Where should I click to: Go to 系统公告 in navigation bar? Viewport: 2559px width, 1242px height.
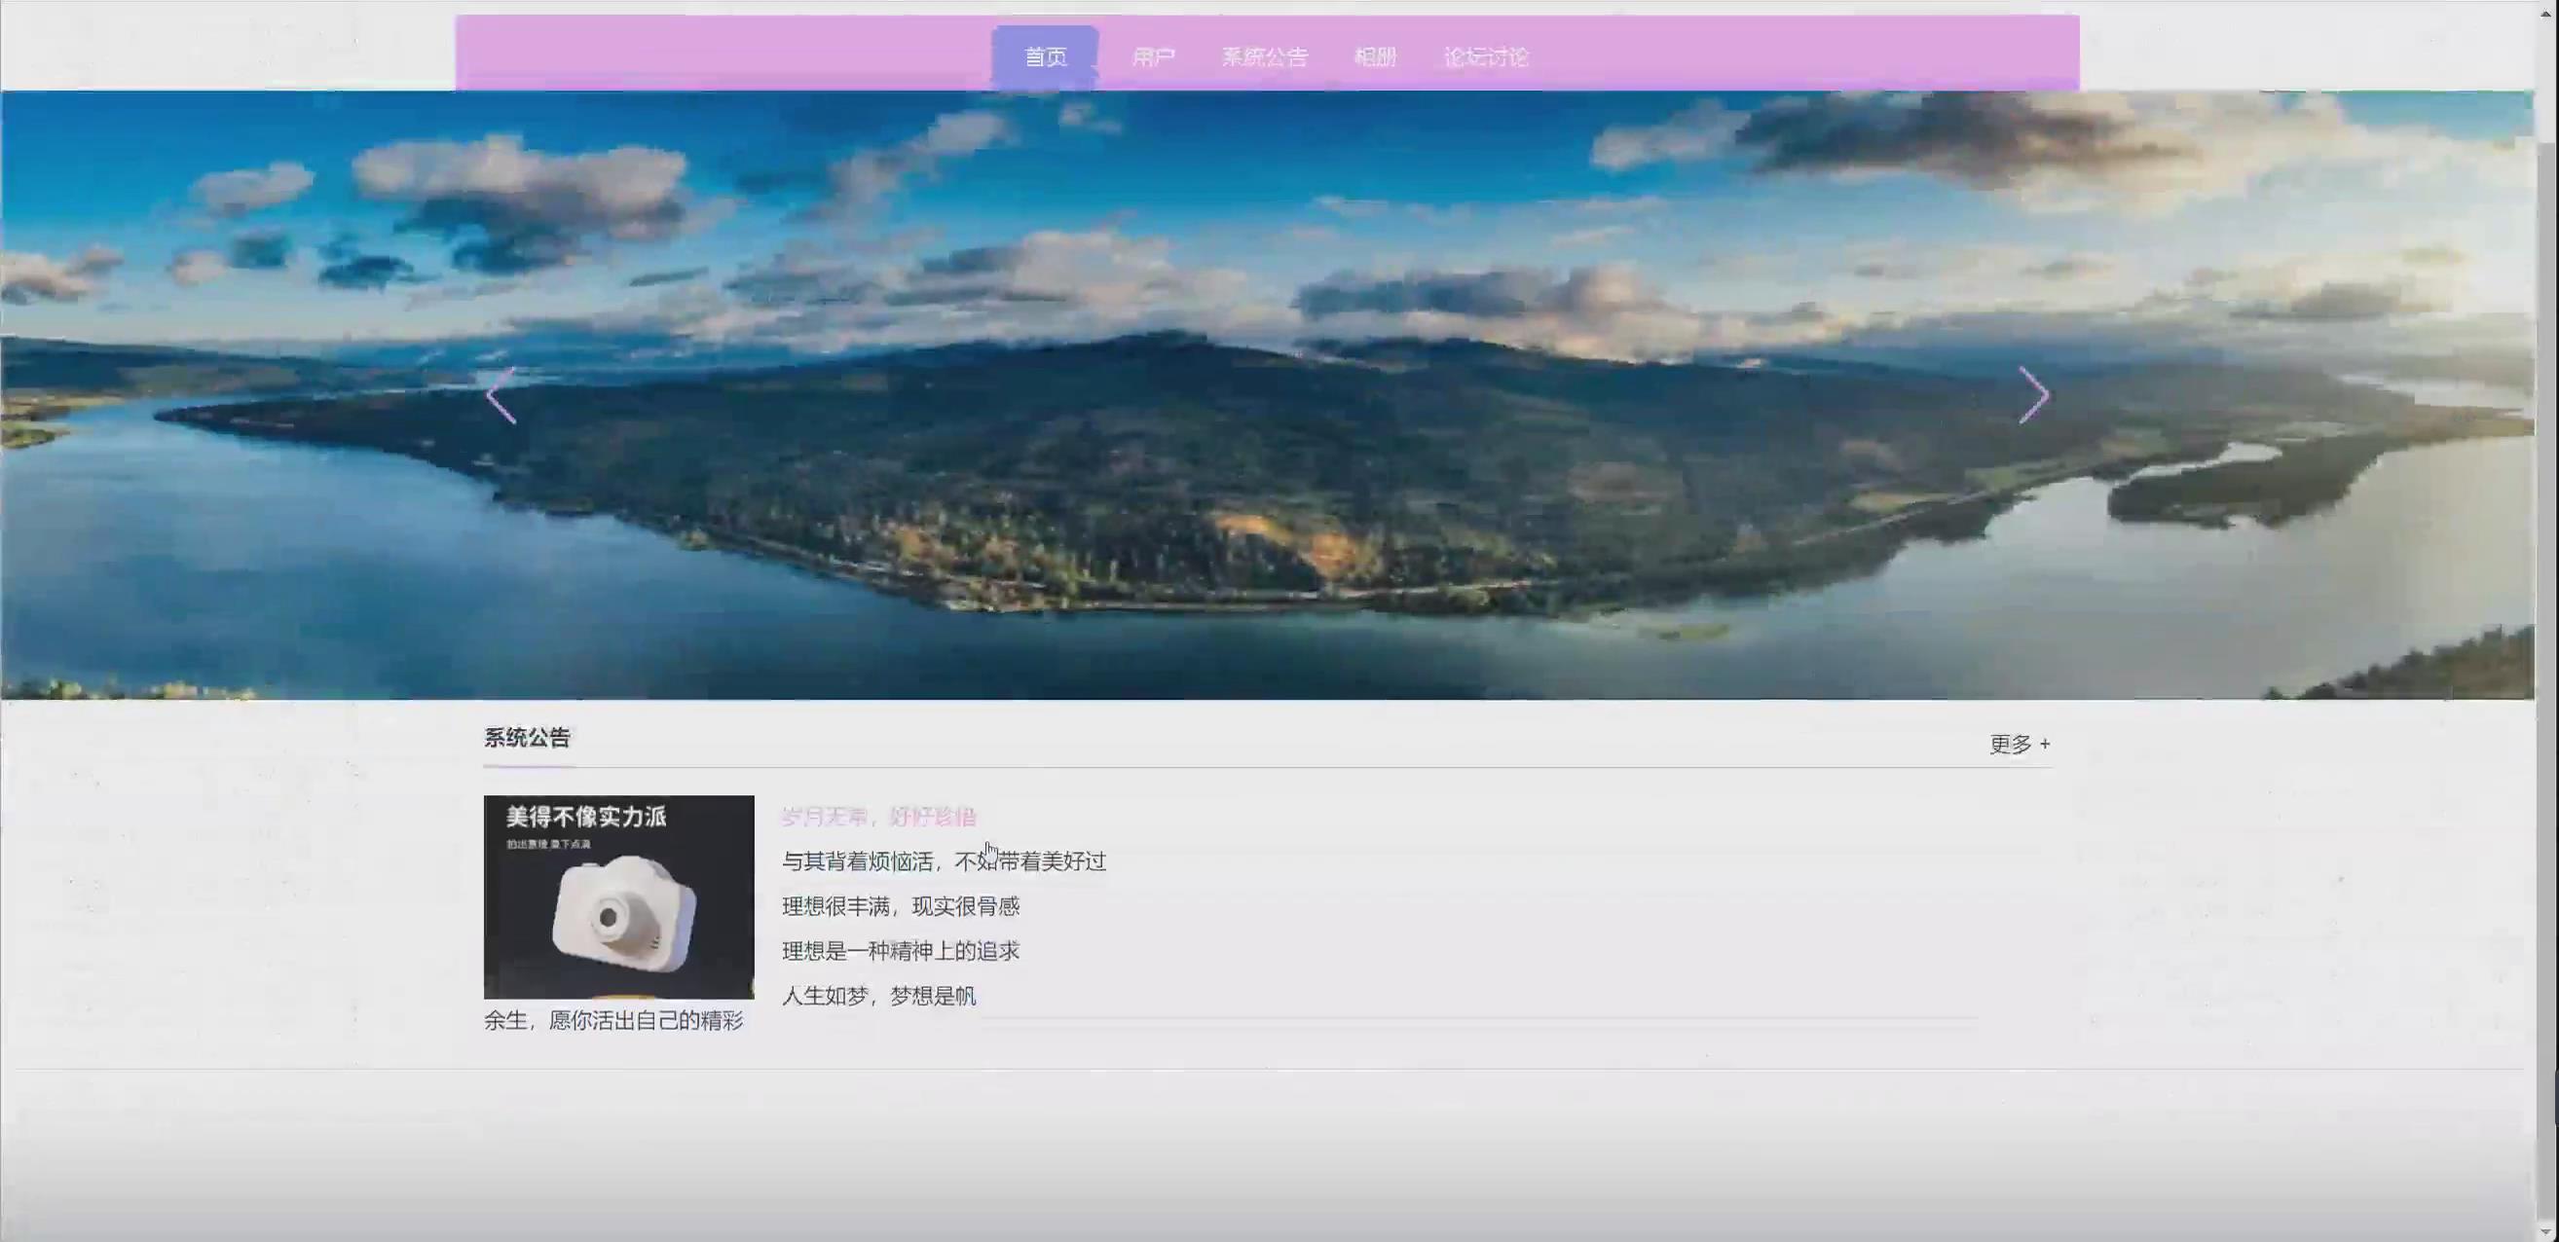click(1264, 56)
